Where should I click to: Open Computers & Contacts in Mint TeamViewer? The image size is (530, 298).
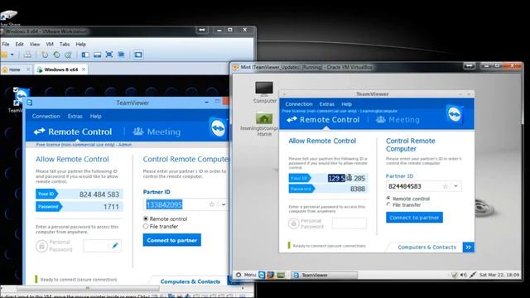click(x=427, y=248)
